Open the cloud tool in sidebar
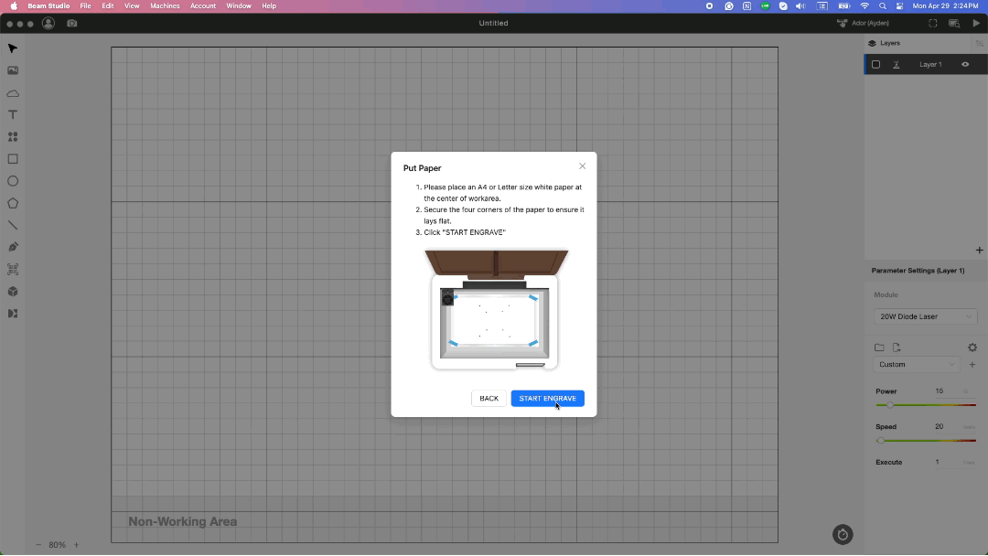The width and height of the screenshot is (988, 556). point(13,93)
